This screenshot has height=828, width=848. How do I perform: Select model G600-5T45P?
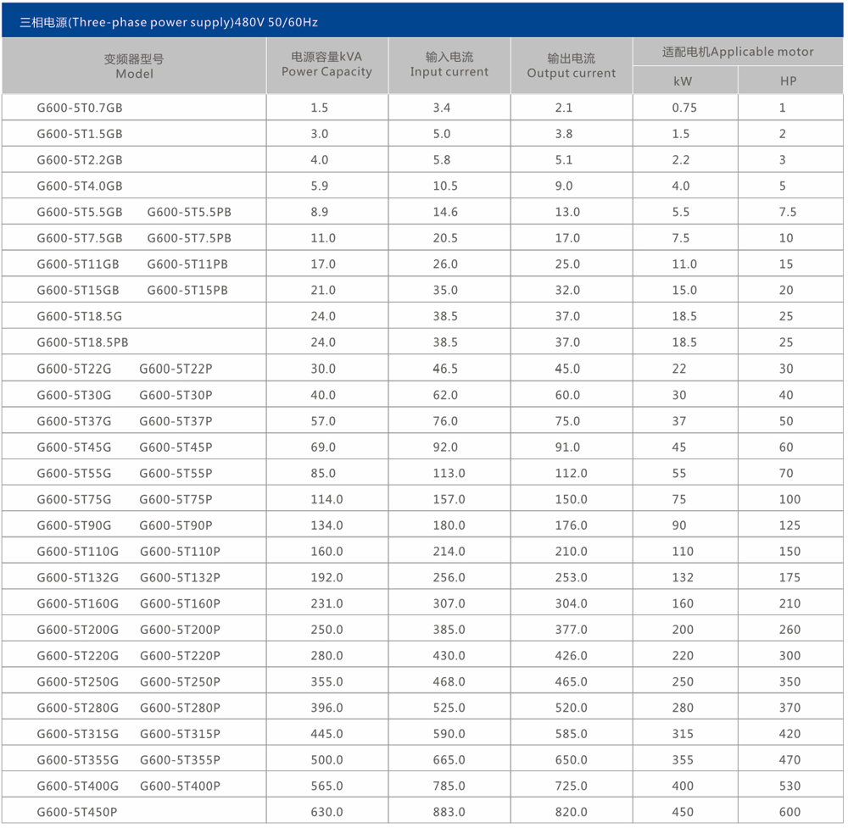point(176,447)
